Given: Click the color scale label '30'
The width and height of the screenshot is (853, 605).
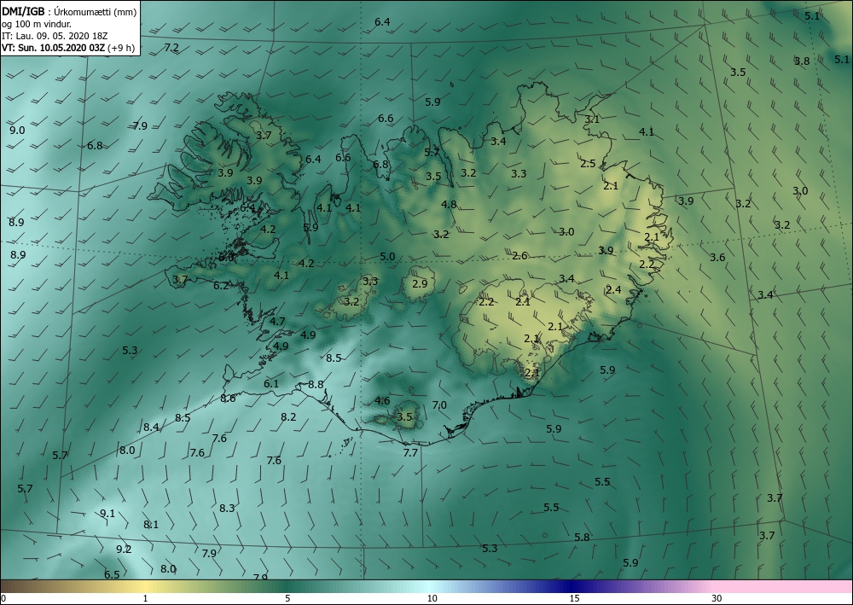Looking at the screenshot, I should click(x=717, y=599).
